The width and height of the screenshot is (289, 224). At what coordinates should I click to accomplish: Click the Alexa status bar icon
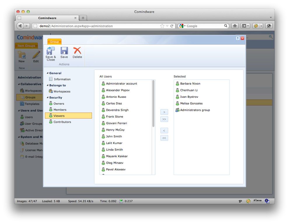(258, 201)
